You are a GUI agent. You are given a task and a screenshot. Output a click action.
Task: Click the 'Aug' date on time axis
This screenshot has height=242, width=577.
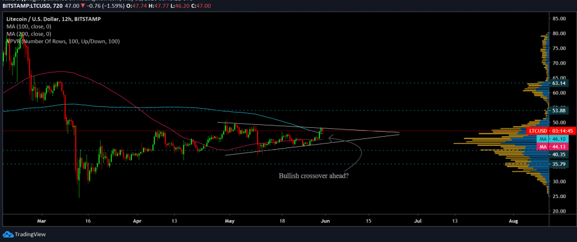coord(514,221)
